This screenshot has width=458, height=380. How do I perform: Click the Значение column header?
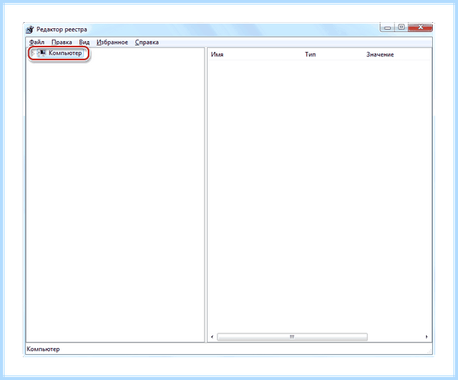coord(380,55)
